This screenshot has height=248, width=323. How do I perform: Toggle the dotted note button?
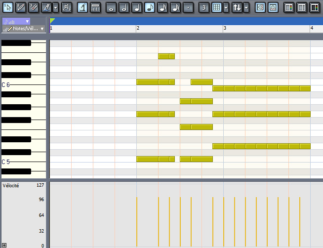click(x=188, y=7)
